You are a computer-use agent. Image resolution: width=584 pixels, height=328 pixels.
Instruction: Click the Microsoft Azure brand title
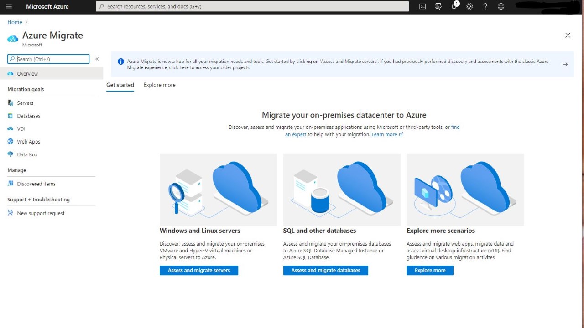tap(47, 6)
